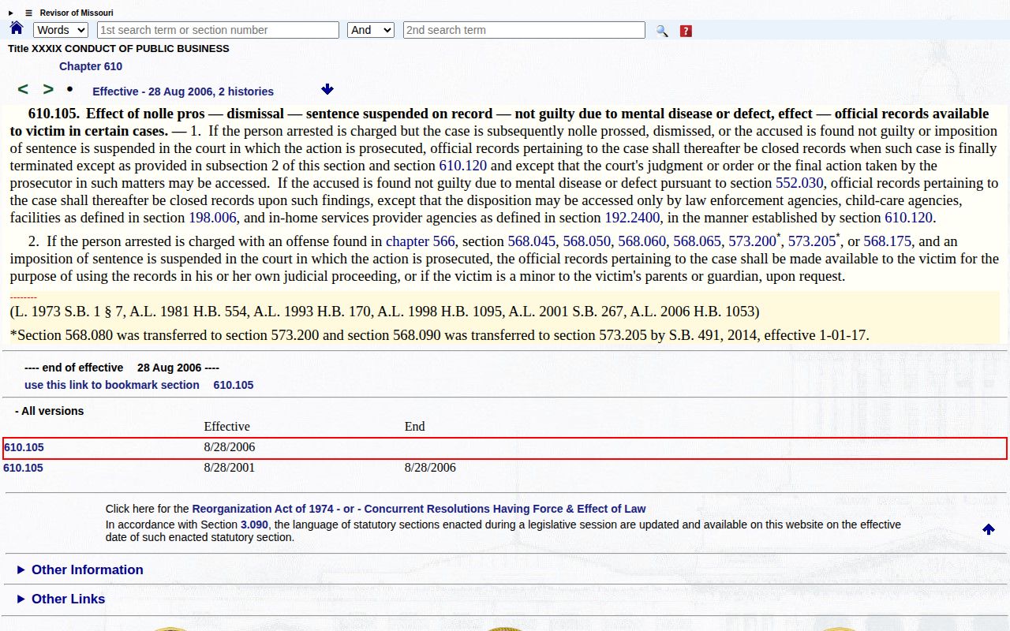Open section 568.050 link
Screen dimensions: 1010x631
(x=587, y=241)
